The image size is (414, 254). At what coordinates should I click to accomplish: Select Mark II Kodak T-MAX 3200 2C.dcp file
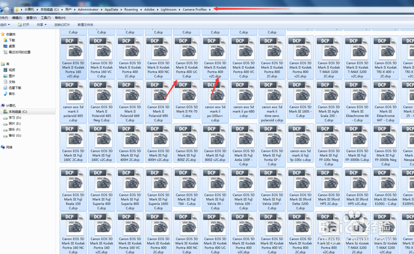click(329, 57)
